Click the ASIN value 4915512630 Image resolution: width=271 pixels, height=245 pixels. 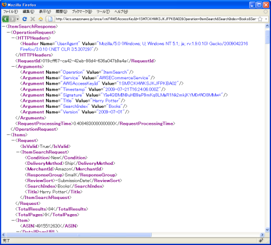pyautogui.click(x=48, y=226)
